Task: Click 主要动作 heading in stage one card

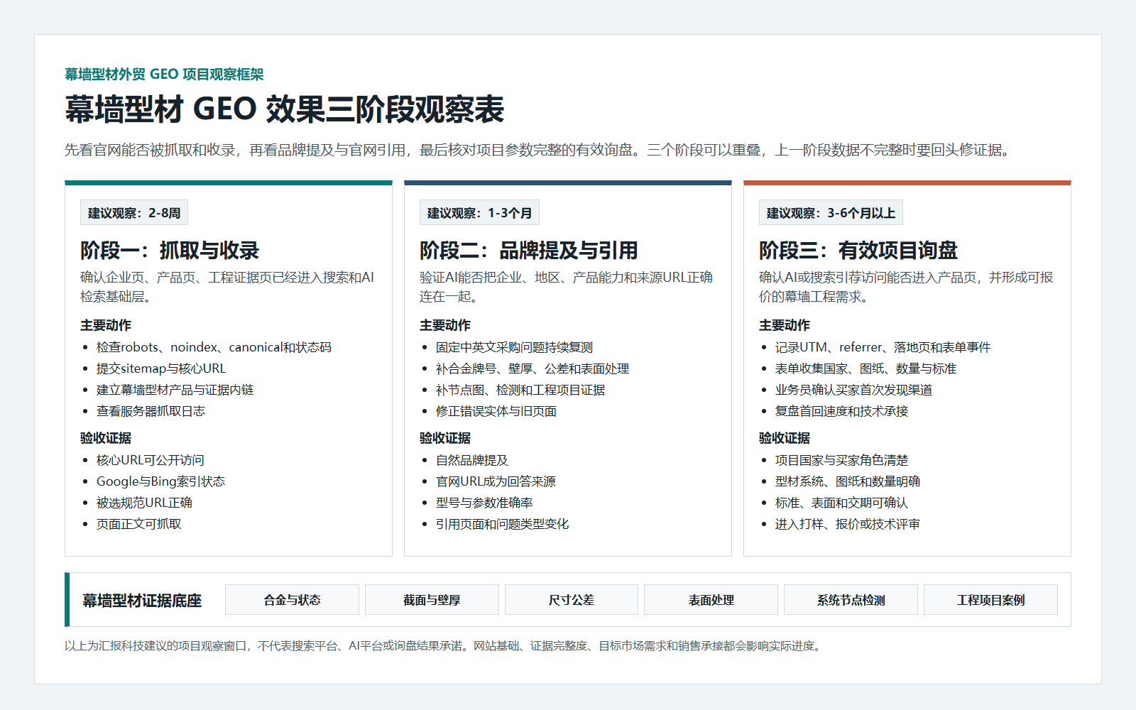Action: click(x=106, y=325)
